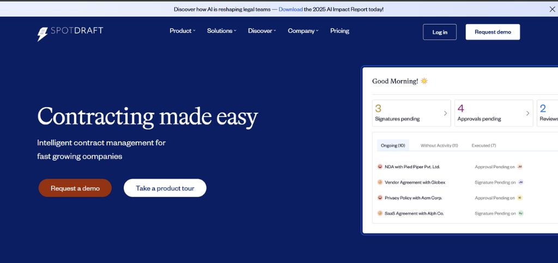
Task: Click Signature Pending on for SaaS Agreement row
Action: click(x=495, y=213)
